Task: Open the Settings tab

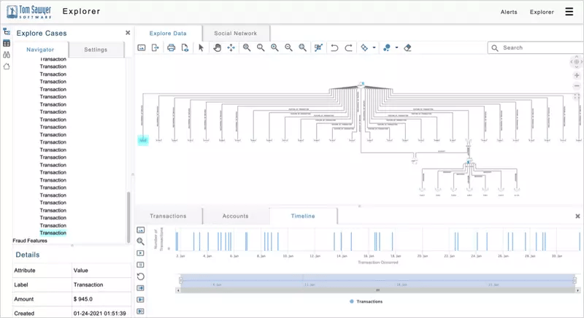Action: (x=96, y=50)
